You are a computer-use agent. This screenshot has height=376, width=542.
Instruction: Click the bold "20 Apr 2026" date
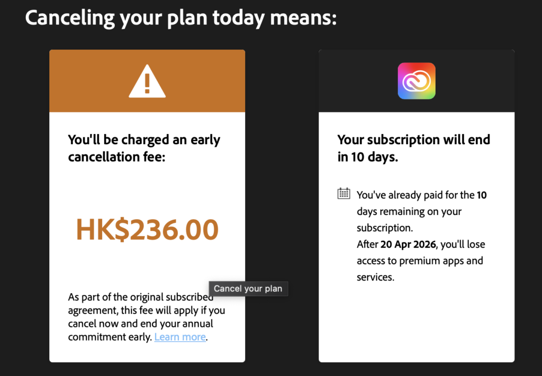[407, 245]
